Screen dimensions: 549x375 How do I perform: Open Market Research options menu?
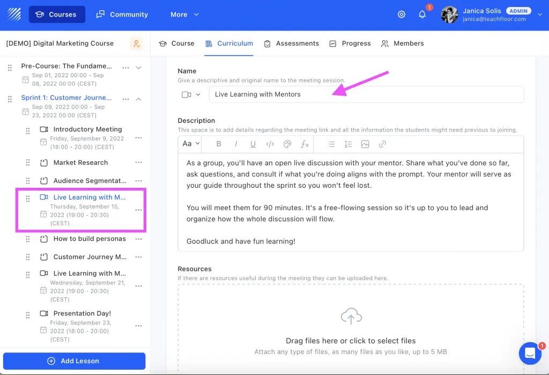[139, 162]
